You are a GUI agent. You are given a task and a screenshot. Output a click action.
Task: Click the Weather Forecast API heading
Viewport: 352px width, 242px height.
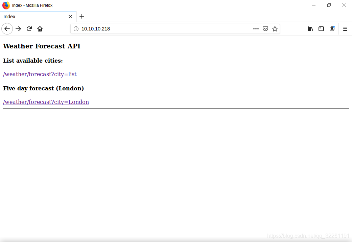42,46
